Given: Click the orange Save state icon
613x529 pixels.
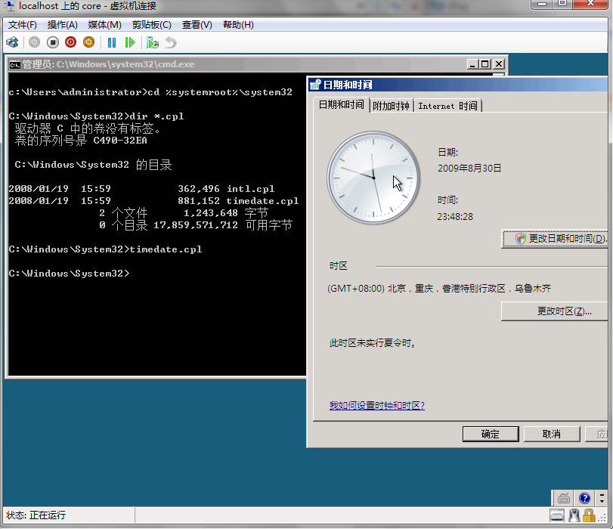Looking at the screenshot, I should tap(88, 42).
